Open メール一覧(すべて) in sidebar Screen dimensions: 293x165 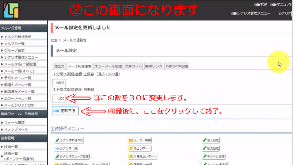(23, 71)
